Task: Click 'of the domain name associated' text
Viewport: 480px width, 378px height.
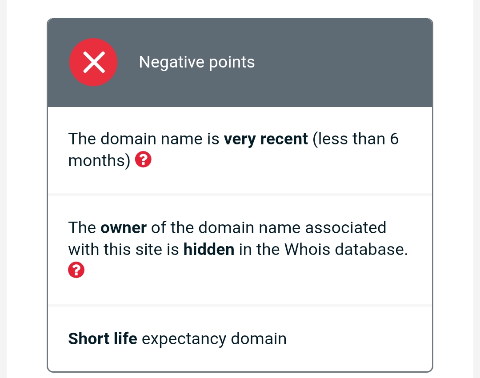Action: (x=269, y=228)
